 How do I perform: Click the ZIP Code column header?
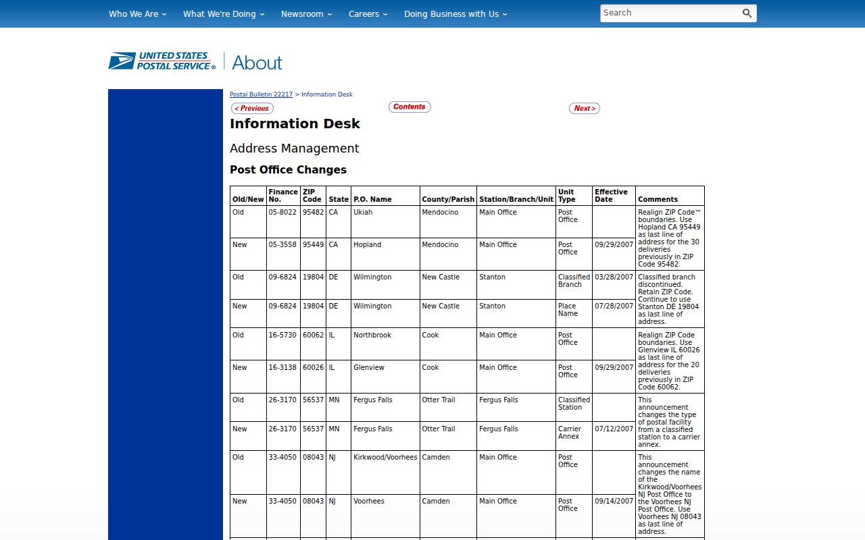point(312,196)
